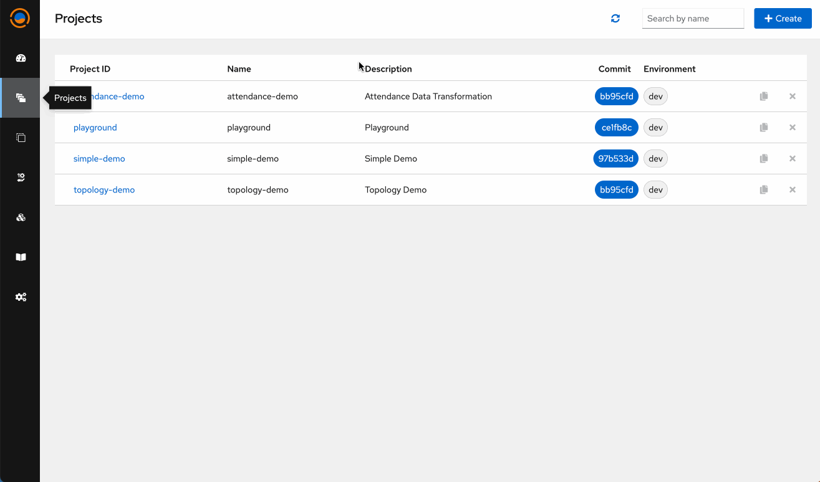Open the settings gears icon at sidebar bottom

(21, 297)
